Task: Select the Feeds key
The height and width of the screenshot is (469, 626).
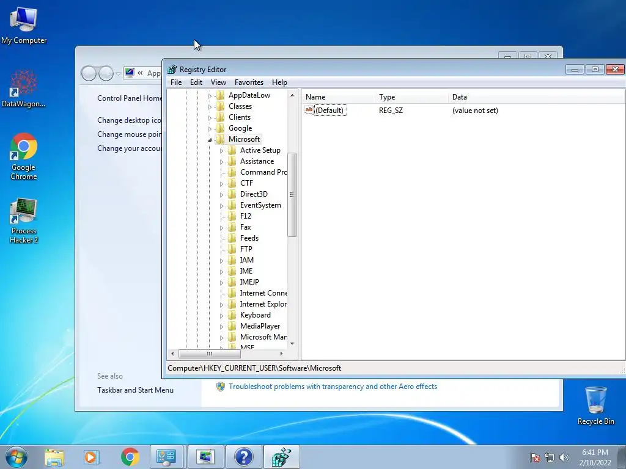Action: click(249, 238)
